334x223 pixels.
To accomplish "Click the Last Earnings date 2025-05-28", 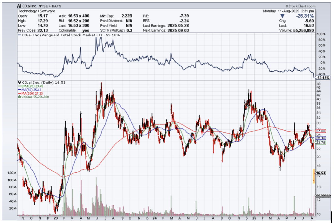I will [x=178, y=26].
